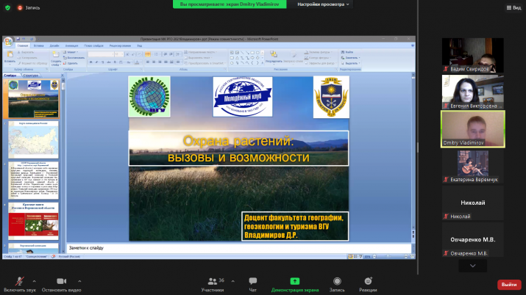Image resolution: width=526 pixels, height=295 pixels.
Task: Open the Главная ribbon tab
Action: (x=23, y=45)
